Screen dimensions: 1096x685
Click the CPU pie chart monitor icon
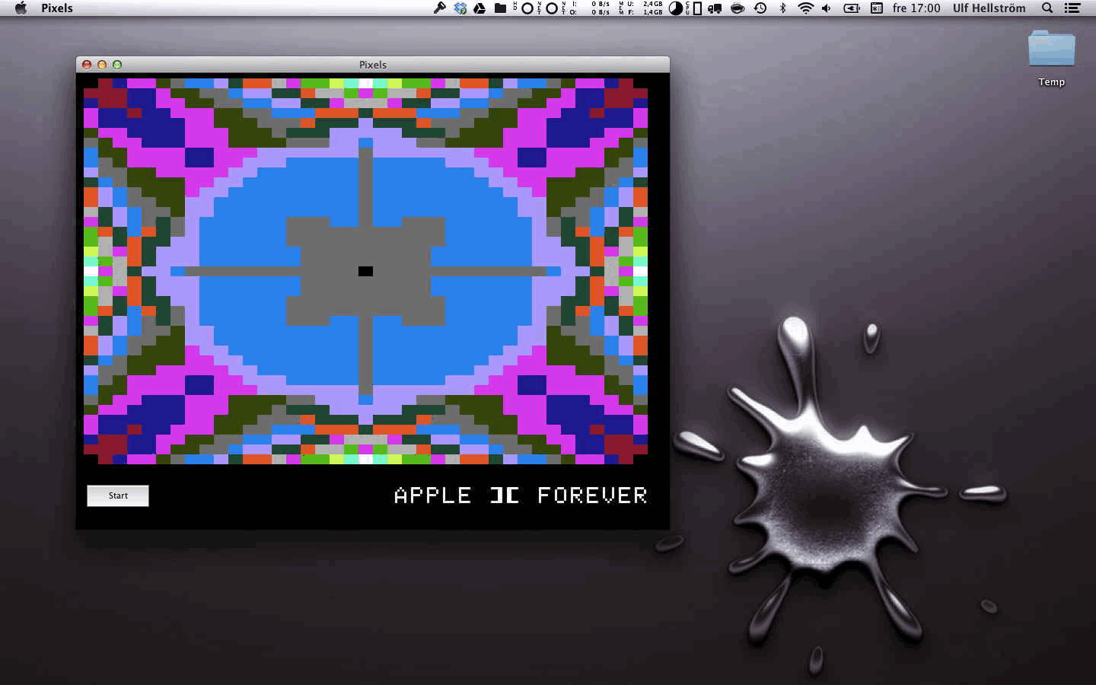click(676, 8)
